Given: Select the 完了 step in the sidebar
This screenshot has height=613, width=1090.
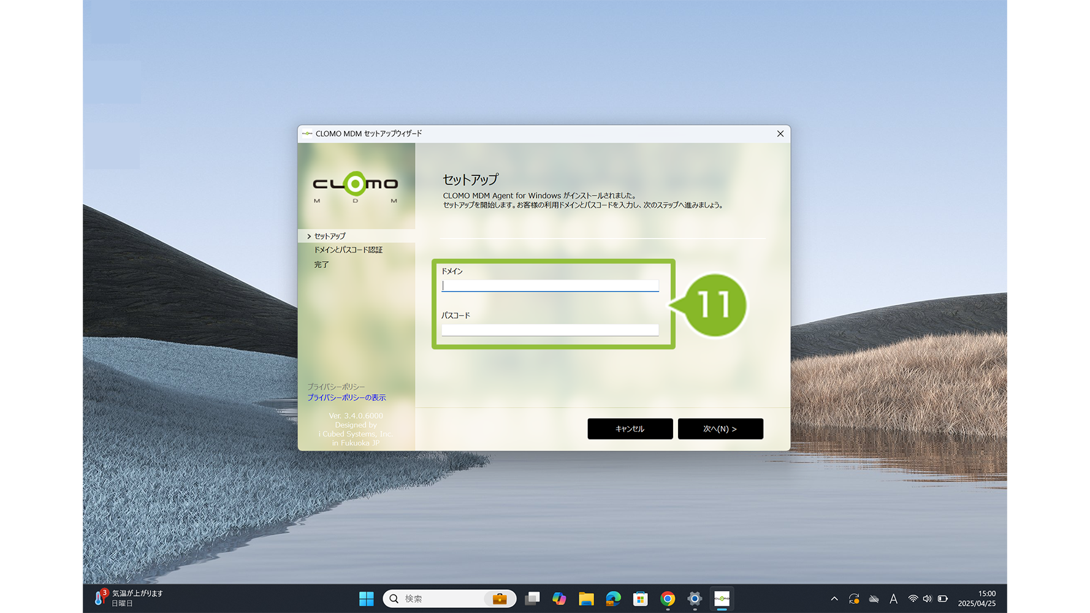Looking at the screenshot, I should tap(321, 265).
